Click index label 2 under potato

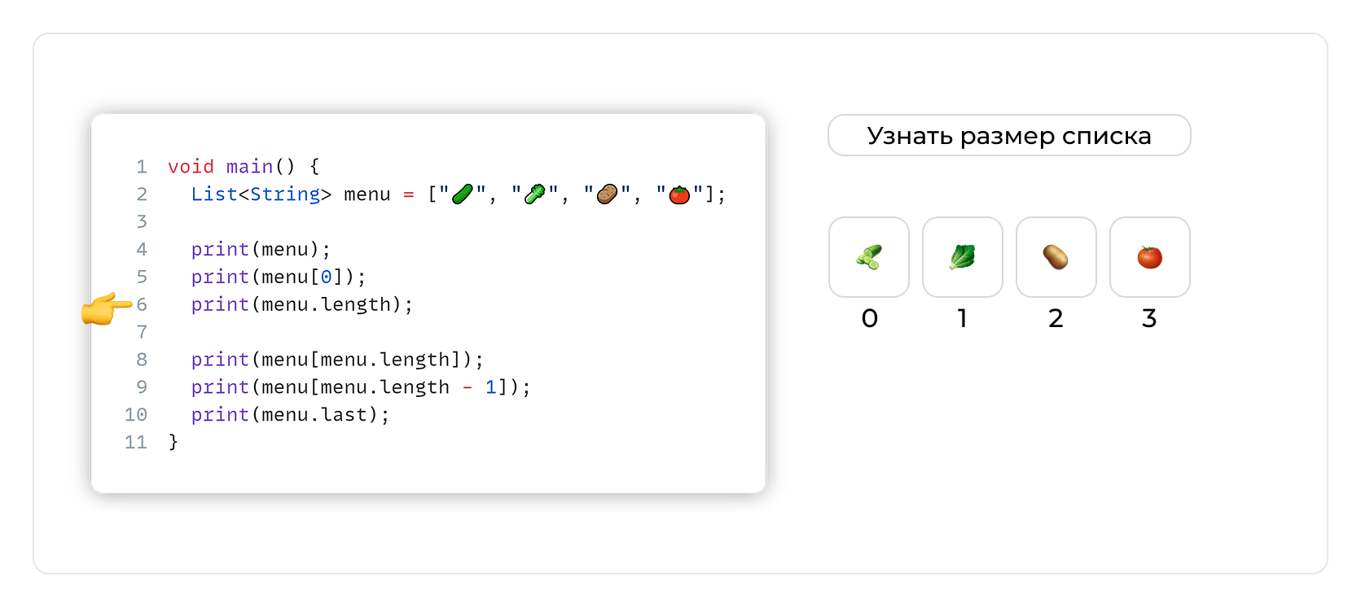click(x=1056, y=318)
